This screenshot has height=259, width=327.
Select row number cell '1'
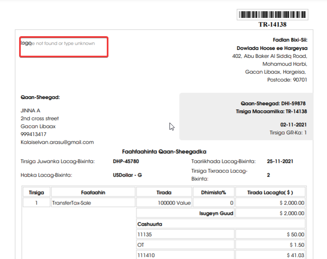tap(37, 203)
